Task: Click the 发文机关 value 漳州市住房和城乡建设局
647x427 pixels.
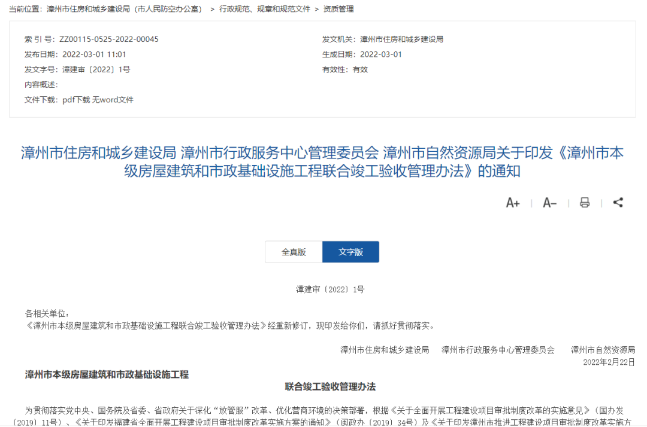Action: click(401, 39)
